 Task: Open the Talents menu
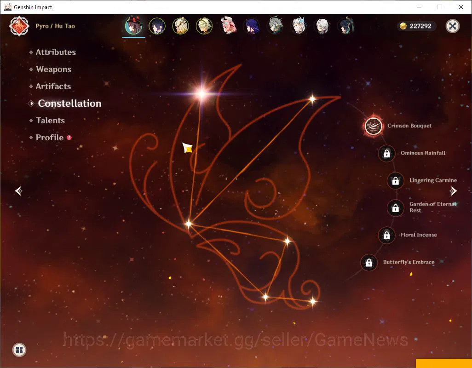(50, 121)
